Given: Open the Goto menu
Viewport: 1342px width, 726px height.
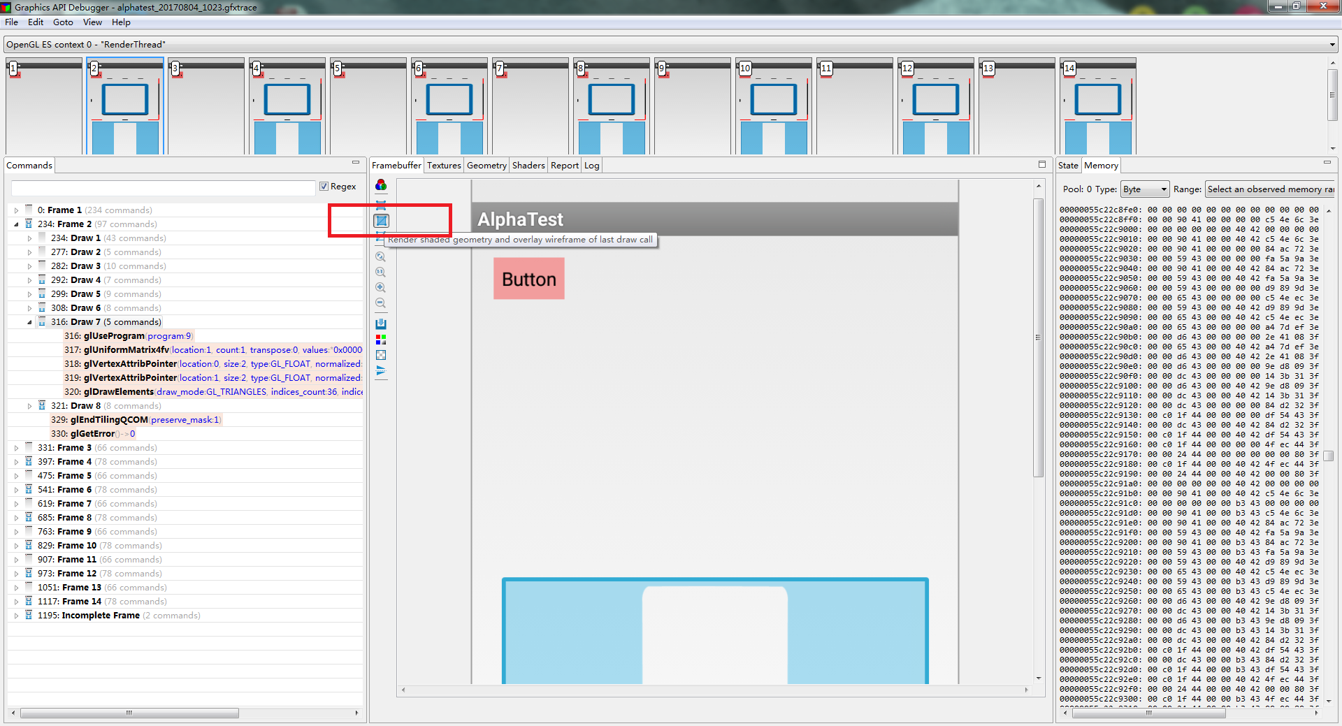Looking at the screenshot, I should (63, 22).
